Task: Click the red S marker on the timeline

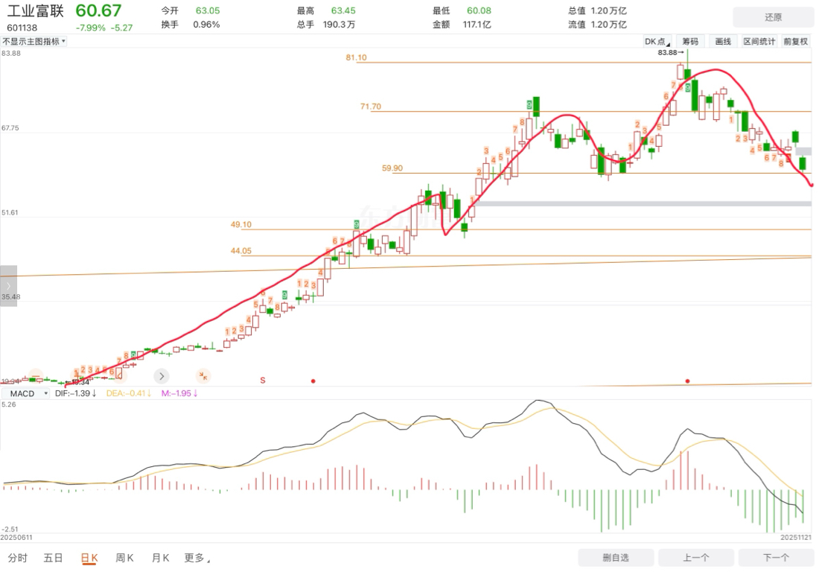Action: click(263, 381)
